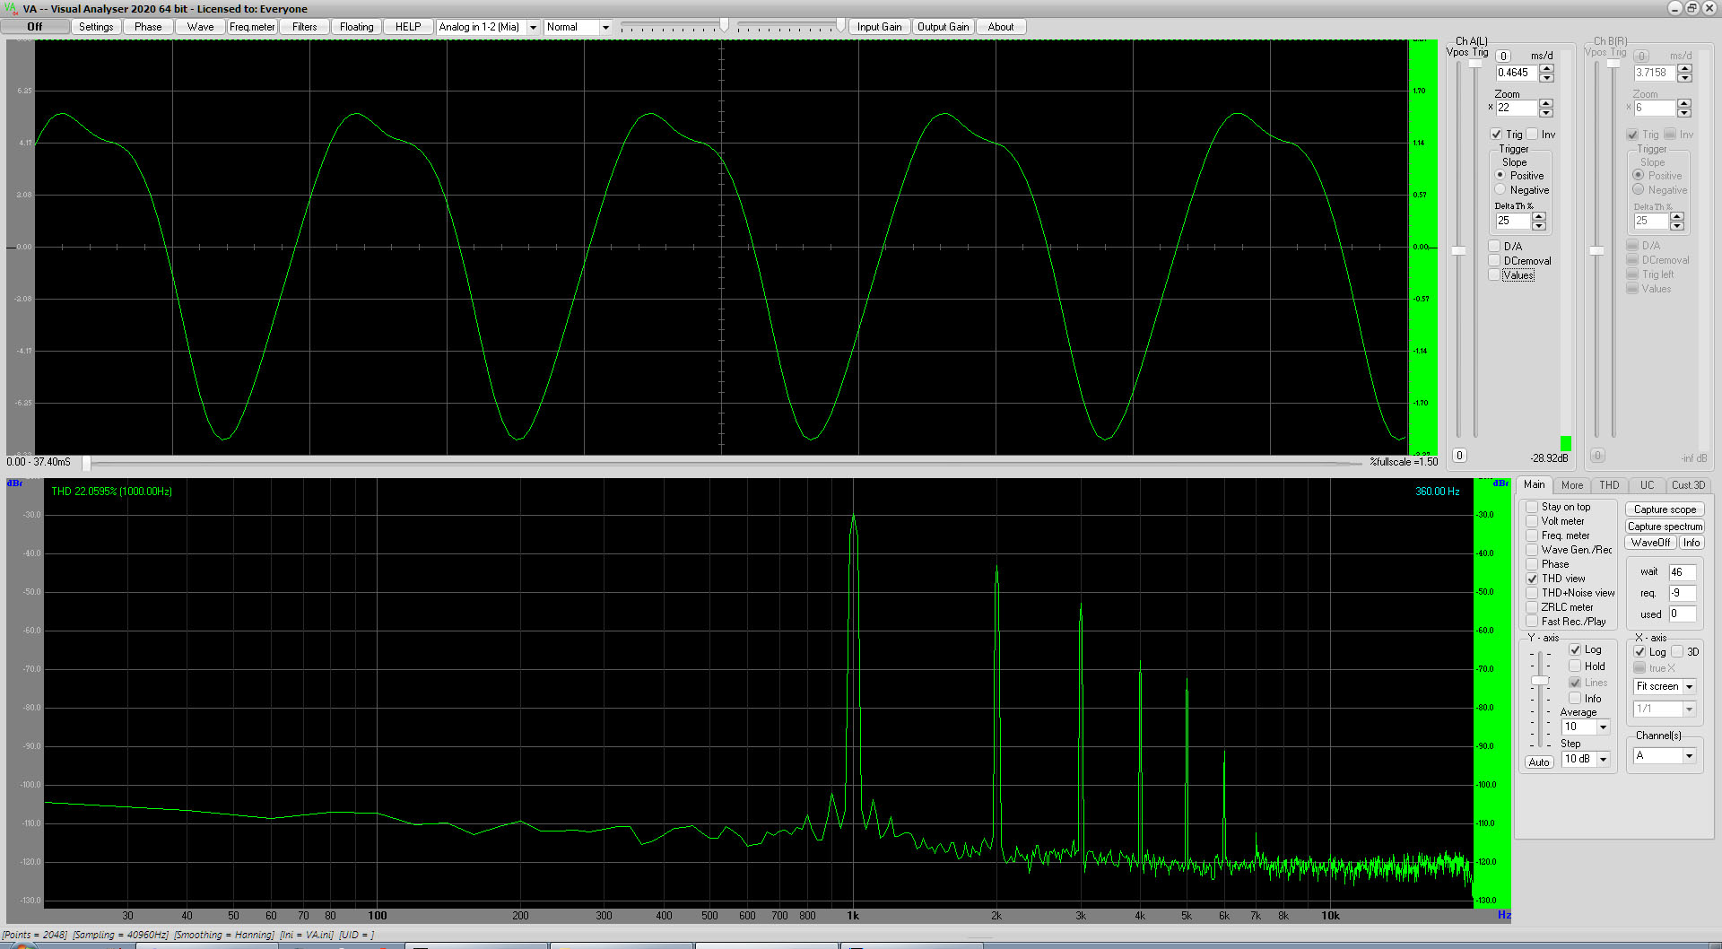Click the wait value input field
The width and height of the screenshot is (1722, 949).
tap(1681, 572)
